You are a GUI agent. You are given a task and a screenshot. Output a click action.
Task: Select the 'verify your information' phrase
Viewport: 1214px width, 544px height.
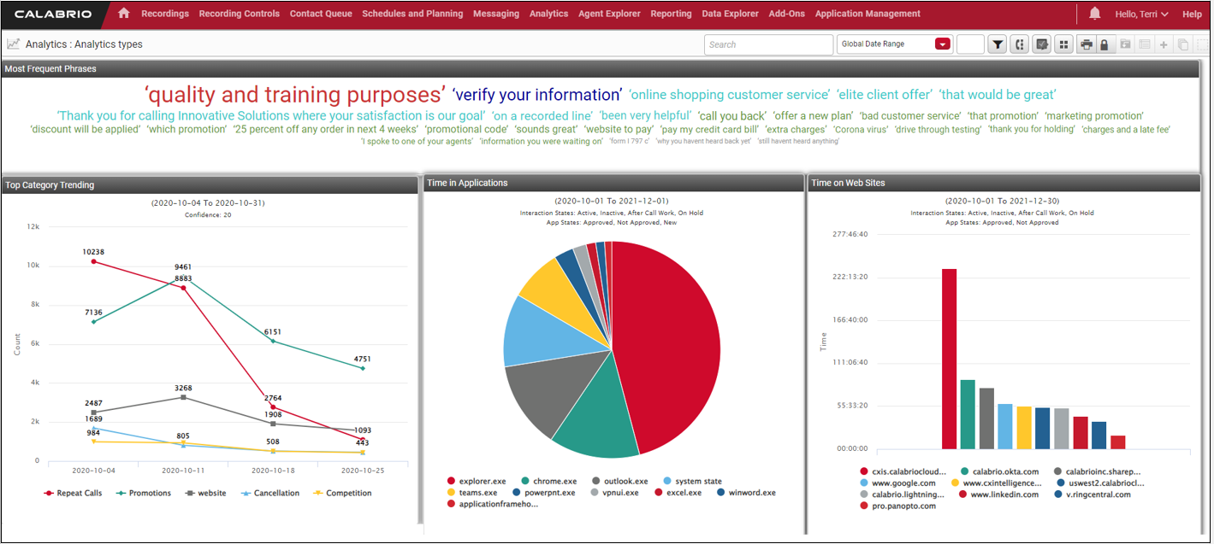tap(536, 94)
